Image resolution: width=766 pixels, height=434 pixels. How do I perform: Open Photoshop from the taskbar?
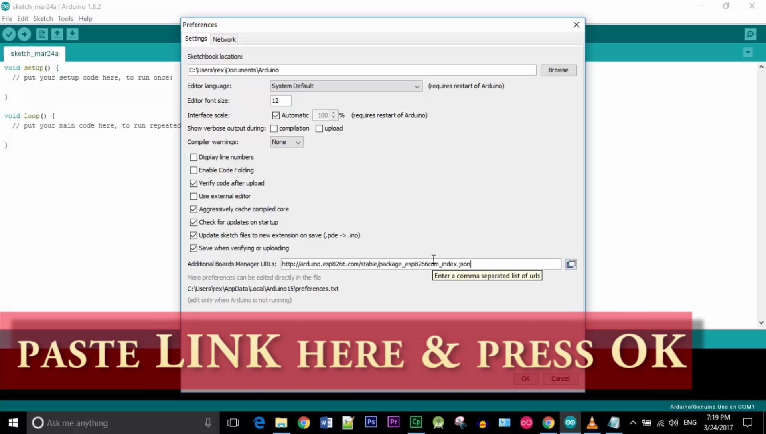click(x=371, y=422)
